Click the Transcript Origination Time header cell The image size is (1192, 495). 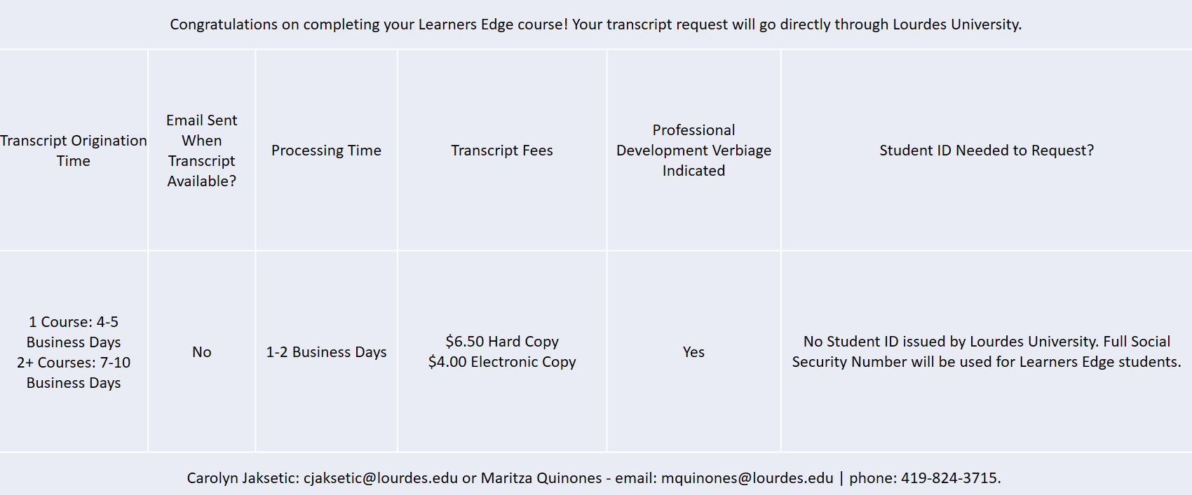[x=74, y=151]
